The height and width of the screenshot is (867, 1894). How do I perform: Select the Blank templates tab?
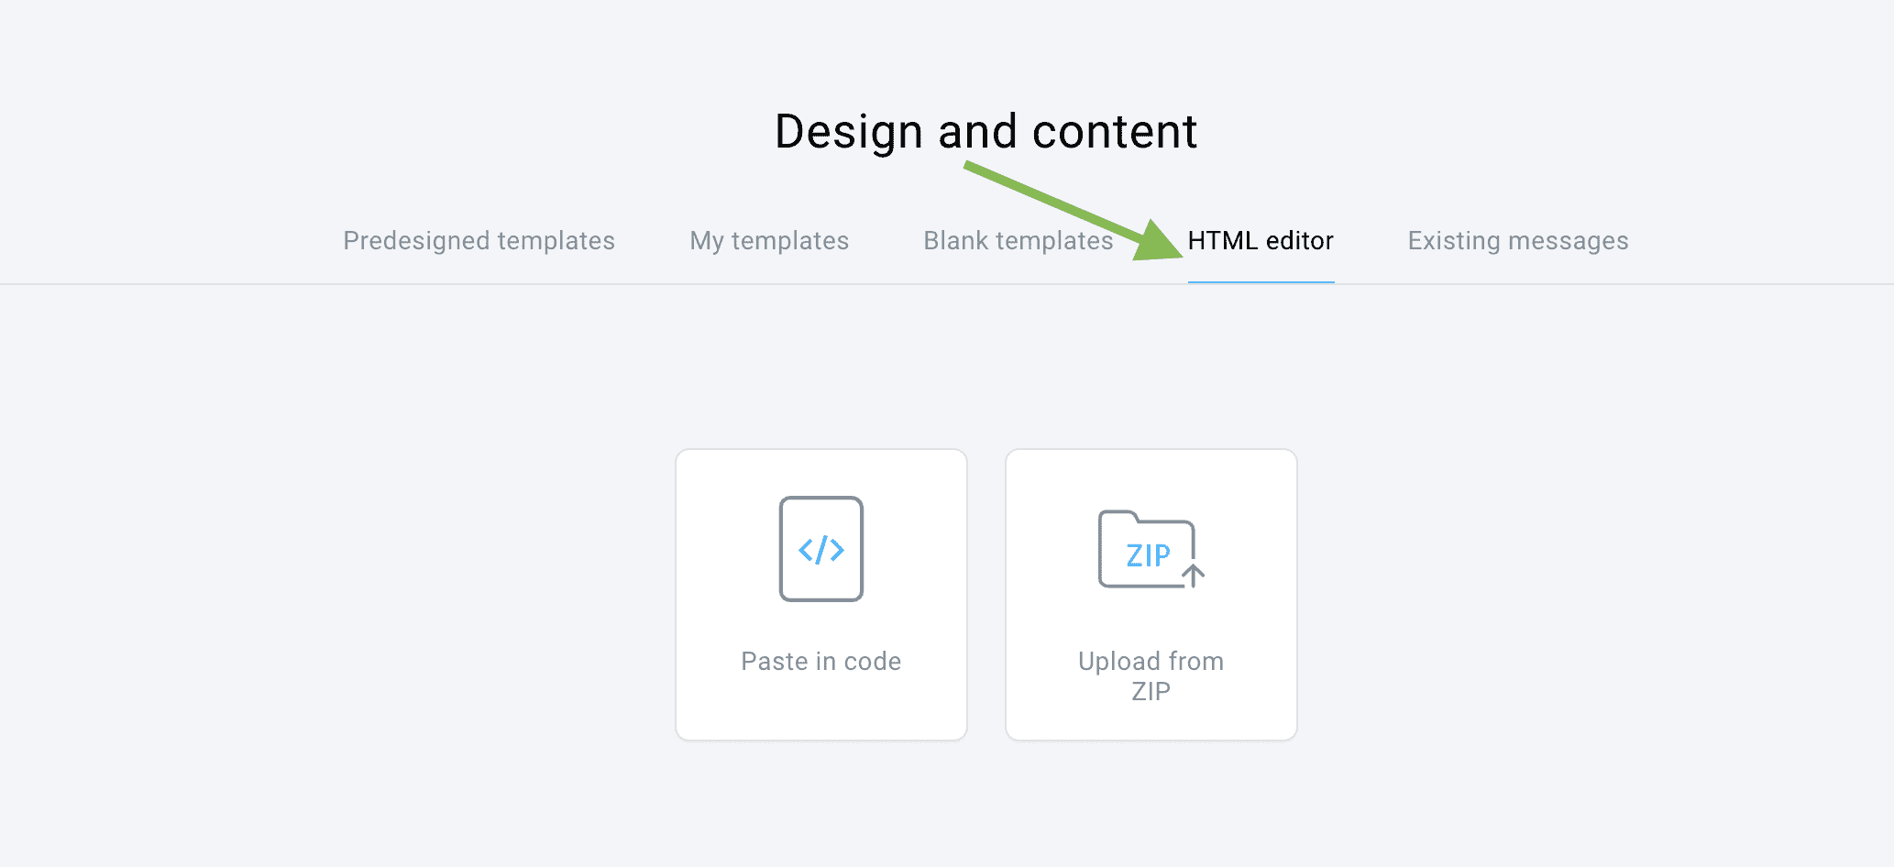point(1018,241)
